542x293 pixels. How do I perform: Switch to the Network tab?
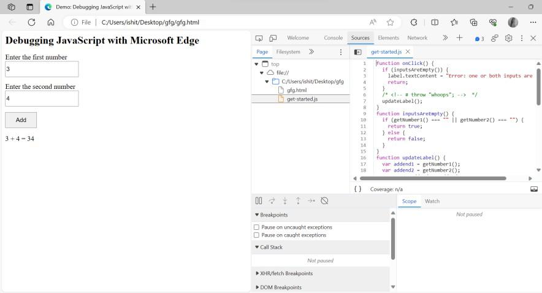(x=417, y=37)
